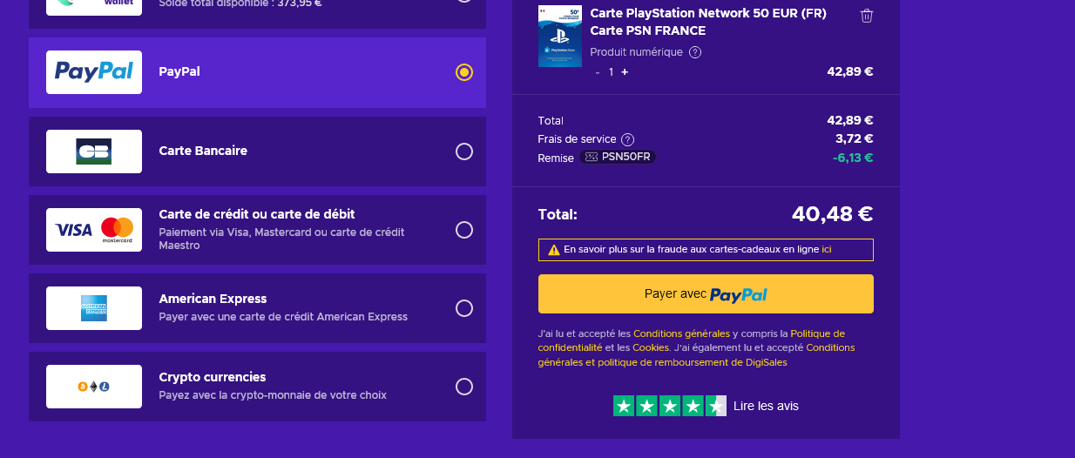The width and height of the screenshot is (1075, 458).
Task: Click the Trustpilot star rating
Action: point(670,406)
